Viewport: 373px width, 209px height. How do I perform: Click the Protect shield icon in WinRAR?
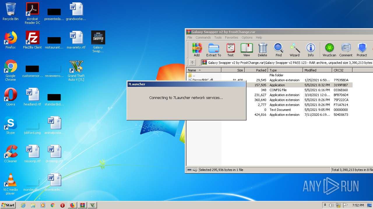pos(362,50)
